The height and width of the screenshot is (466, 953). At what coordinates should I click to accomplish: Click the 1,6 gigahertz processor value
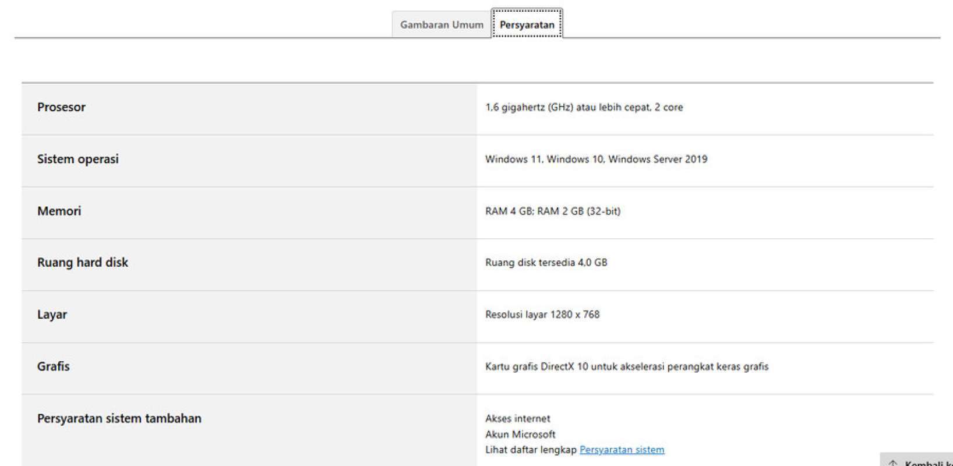tap(584, 107)
